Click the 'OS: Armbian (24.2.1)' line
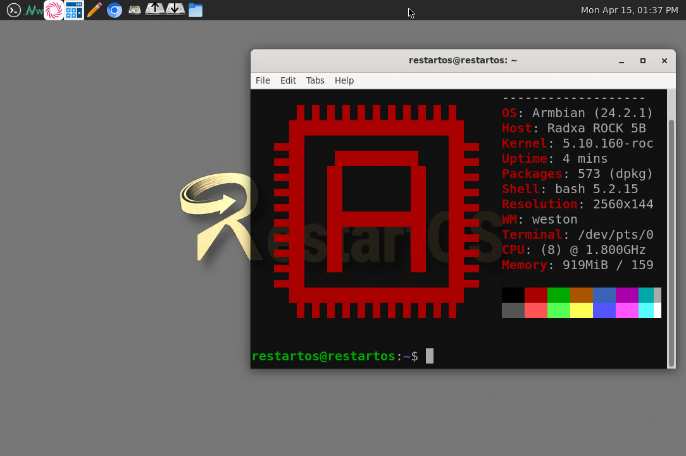Viewport: 686px width, 456px height. coord(577,113)
